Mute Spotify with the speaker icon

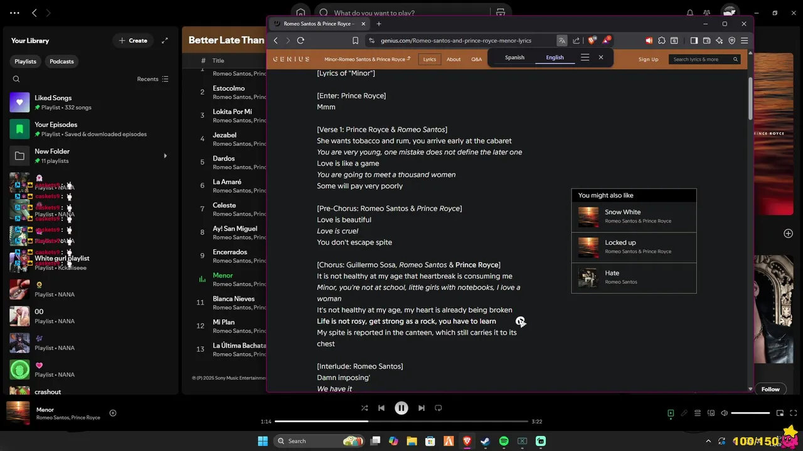pos(724,413)
